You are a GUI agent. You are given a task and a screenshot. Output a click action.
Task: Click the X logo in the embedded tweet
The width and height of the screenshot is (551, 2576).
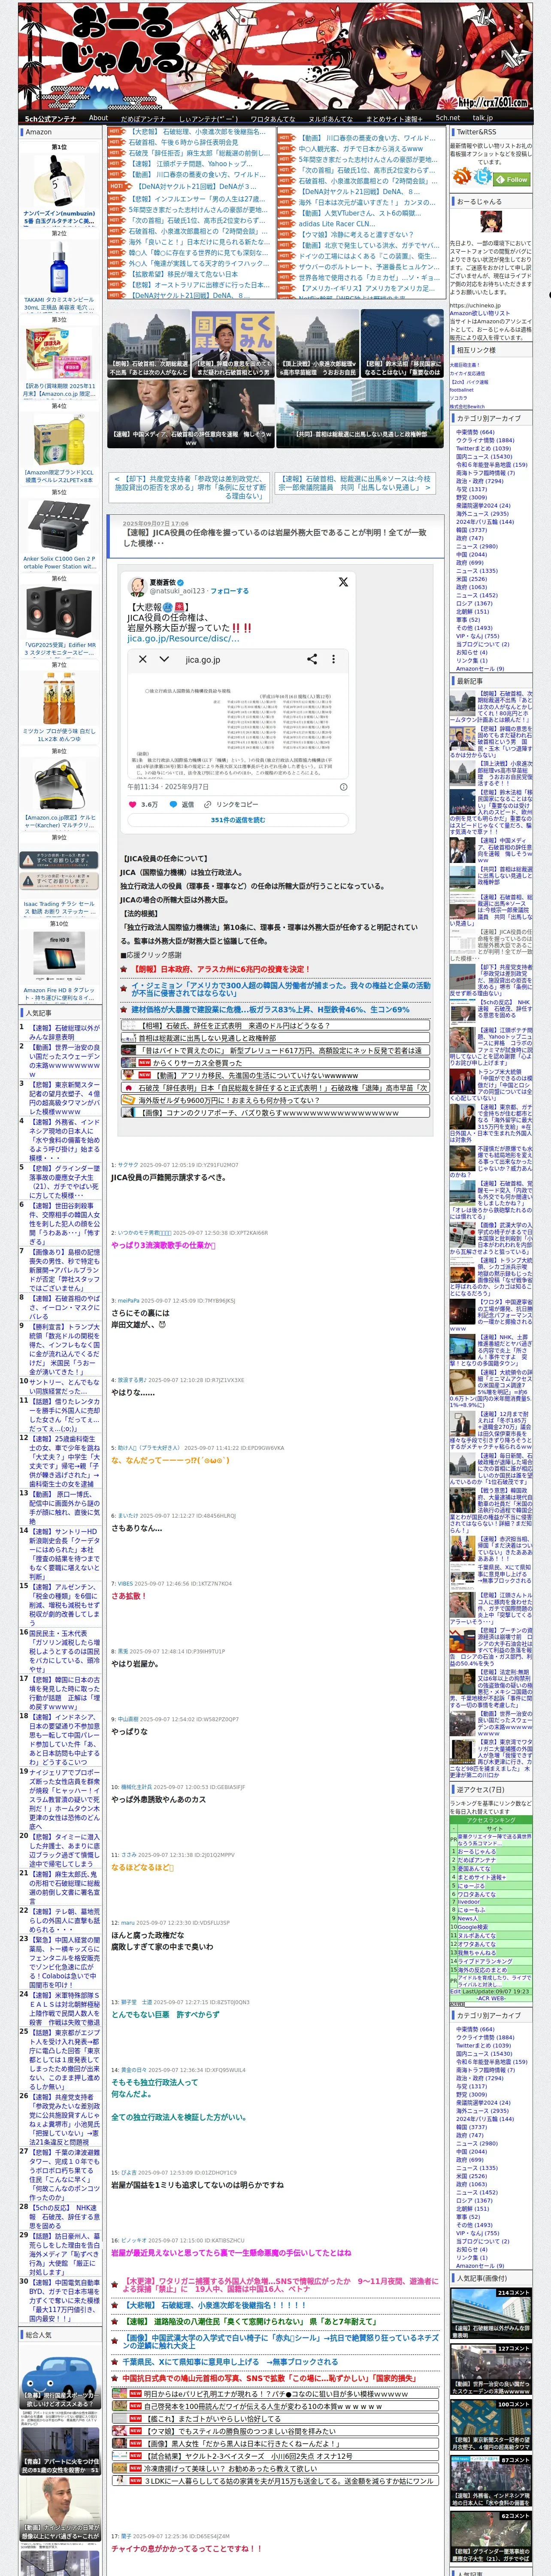(x=343, y=582)
